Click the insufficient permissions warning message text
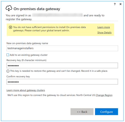Image resolution: width=125 pixels, height=122 pixels. 49,29
